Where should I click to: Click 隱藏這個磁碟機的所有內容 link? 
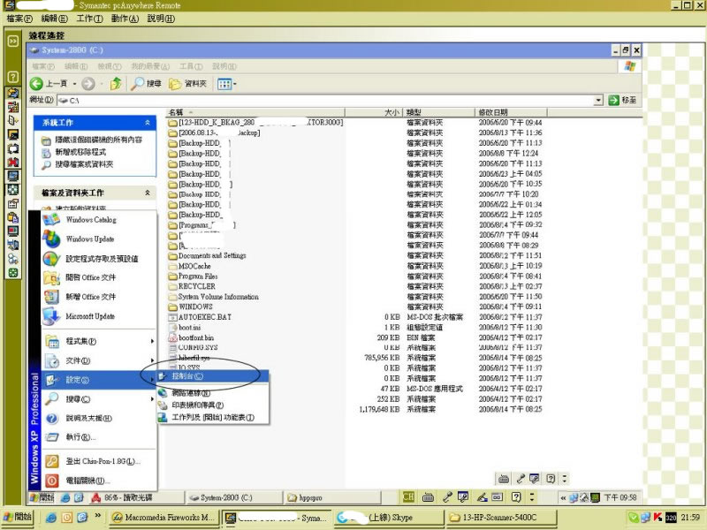click(x=98, y=140)
